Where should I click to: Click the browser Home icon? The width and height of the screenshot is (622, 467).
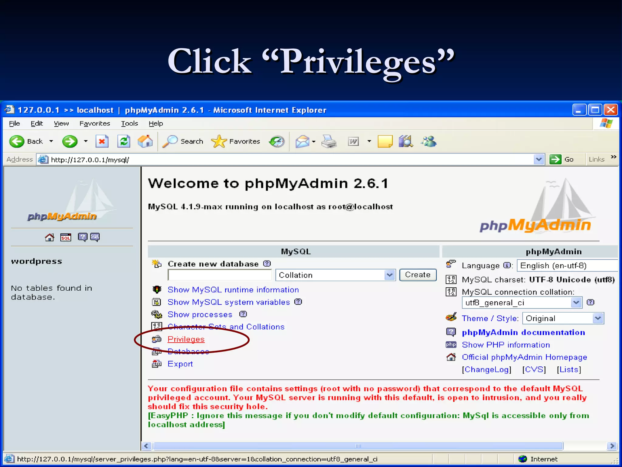145,141
